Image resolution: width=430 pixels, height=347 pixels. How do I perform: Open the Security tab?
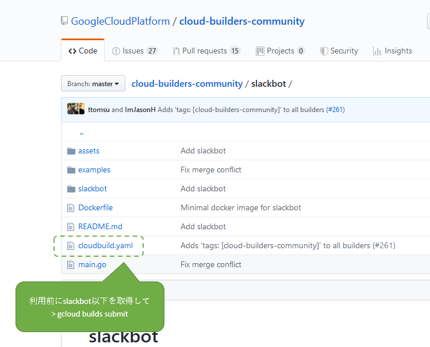click(339, 51)
